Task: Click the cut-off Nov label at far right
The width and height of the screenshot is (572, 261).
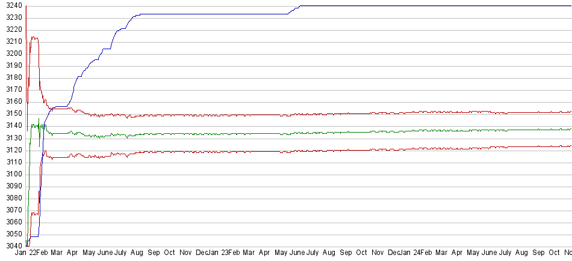Action: [x=568, y=253]
